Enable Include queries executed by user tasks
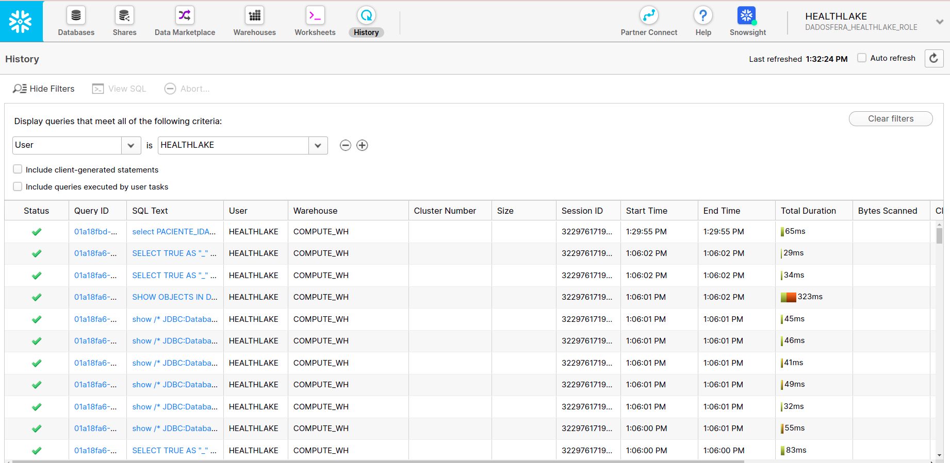This screenshot has width=950, height=463. tap(18, 186)
